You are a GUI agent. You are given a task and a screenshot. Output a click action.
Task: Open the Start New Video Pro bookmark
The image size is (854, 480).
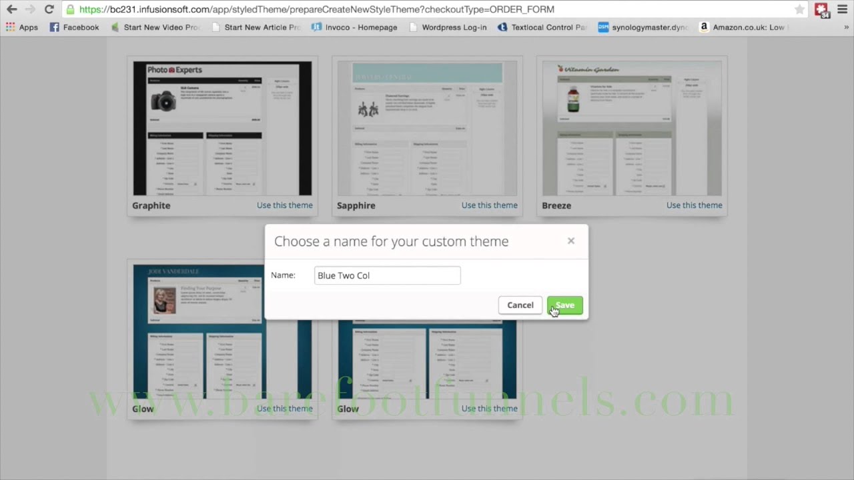pyautogui.click(x=155, y=27)
